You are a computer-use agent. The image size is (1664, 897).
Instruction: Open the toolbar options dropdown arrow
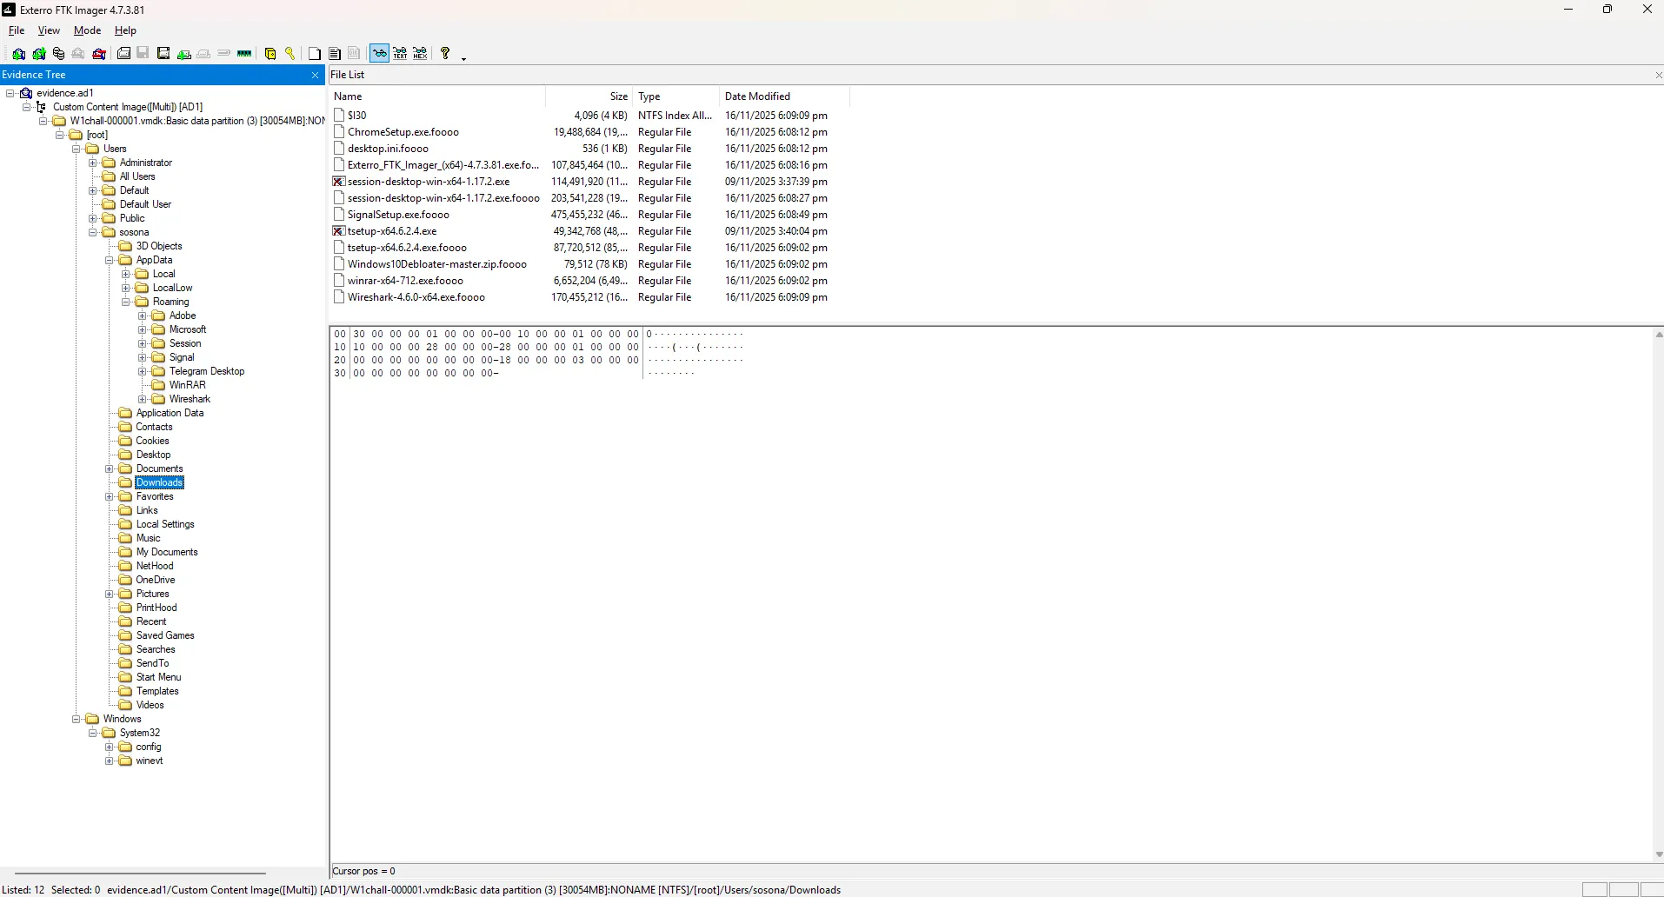coord(463,58)
